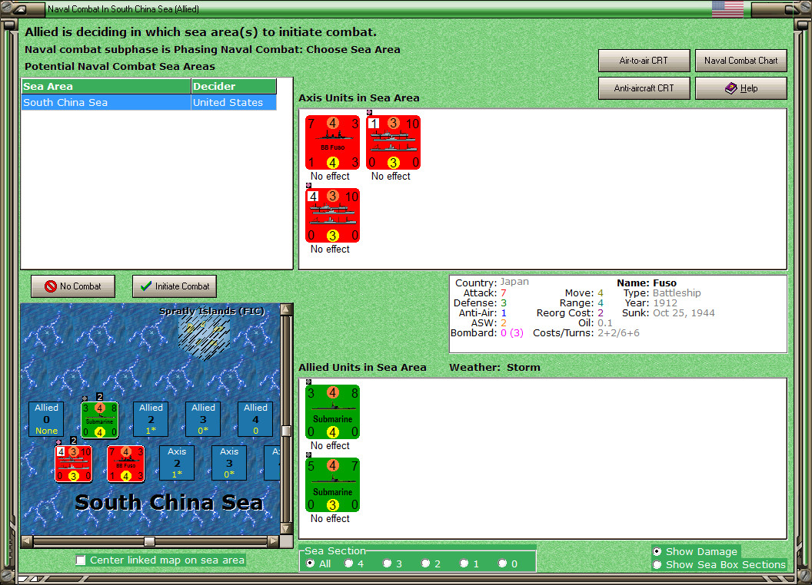
Task: Click the Axis 2 sea box section
Action: 177,463
